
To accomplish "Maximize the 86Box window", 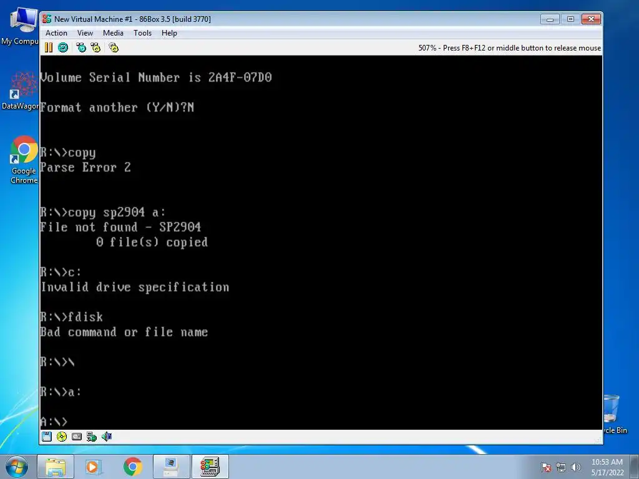I will click(x=570, y=19).
